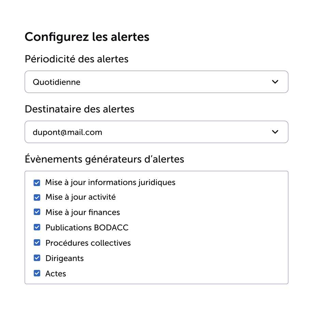Uncheck Mise à jour informations juridiques
The image size is (313, 320).
[x=37, y=183]
